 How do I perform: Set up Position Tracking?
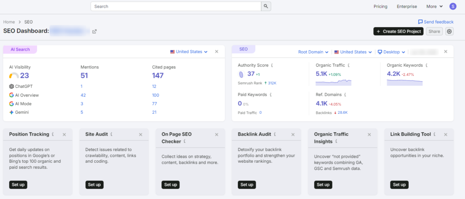(18, 185)
